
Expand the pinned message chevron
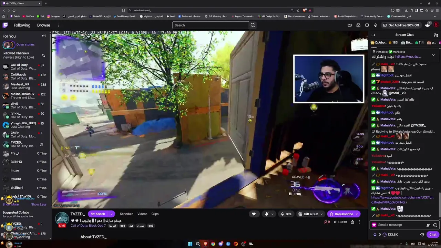point(433,55)
